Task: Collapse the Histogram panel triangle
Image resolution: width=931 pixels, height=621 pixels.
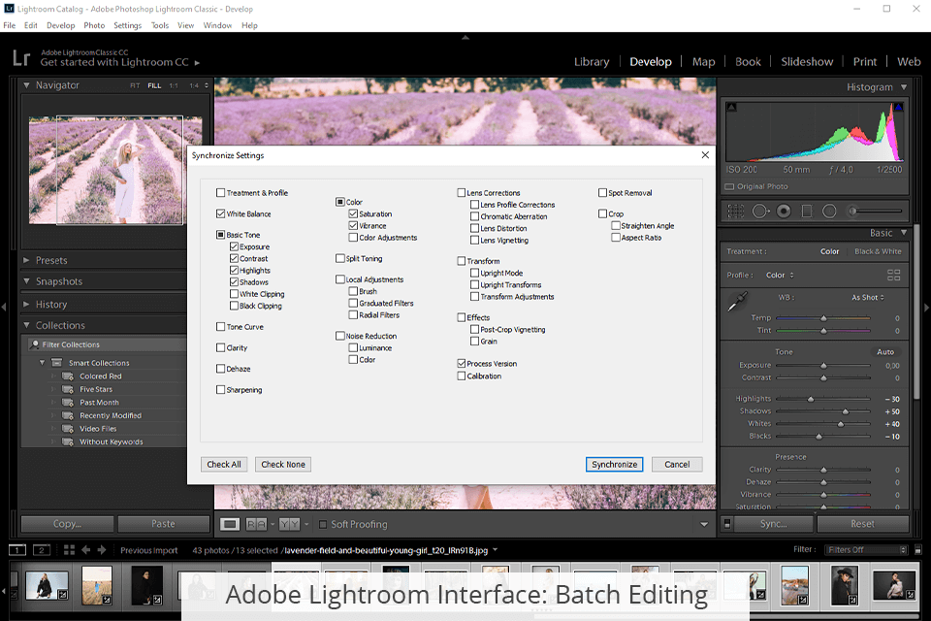Action: tap(904, 87)
